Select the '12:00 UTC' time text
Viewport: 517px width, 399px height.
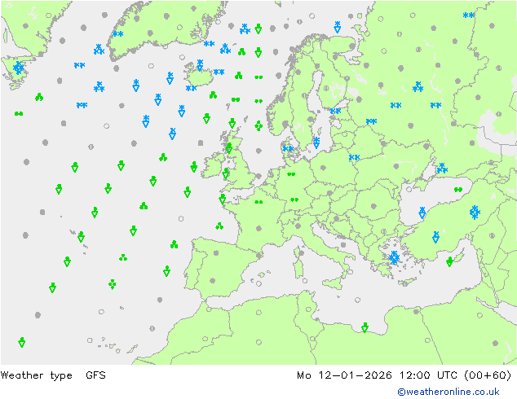428,375
